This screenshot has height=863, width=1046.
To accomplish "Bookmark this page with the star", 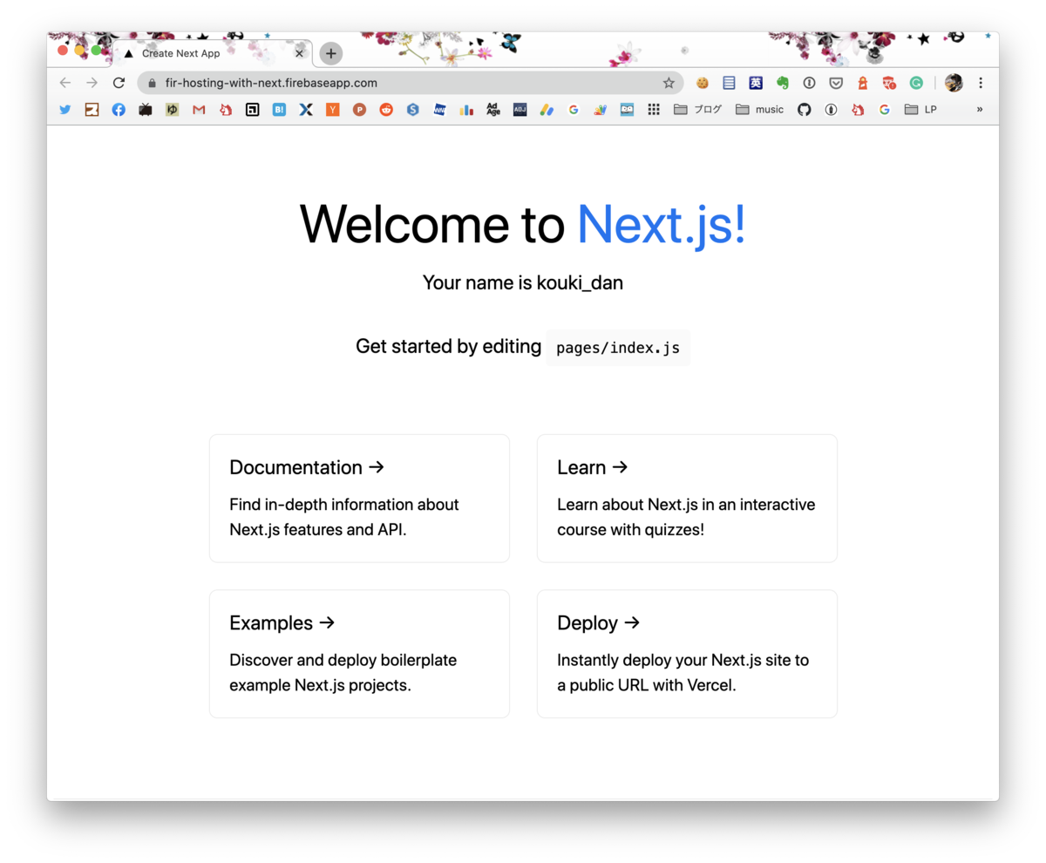I will 669,83.
